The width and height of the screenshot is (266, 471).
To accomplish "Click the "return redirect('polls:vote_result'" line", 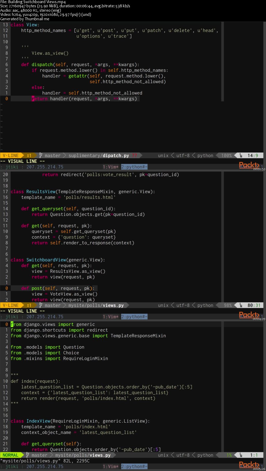I will tap(111, 175).
